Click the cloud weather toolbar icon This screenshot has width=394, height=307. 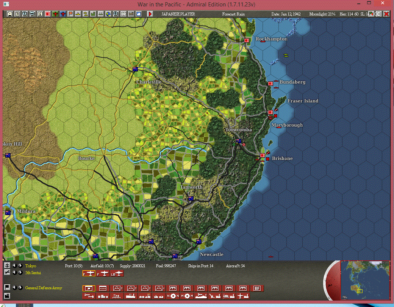pyautogui.click(x=138, y=14)
